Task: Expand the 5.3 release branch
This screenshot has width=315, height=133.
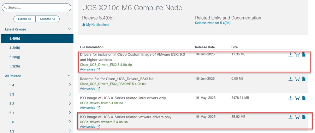Action: 70,94
